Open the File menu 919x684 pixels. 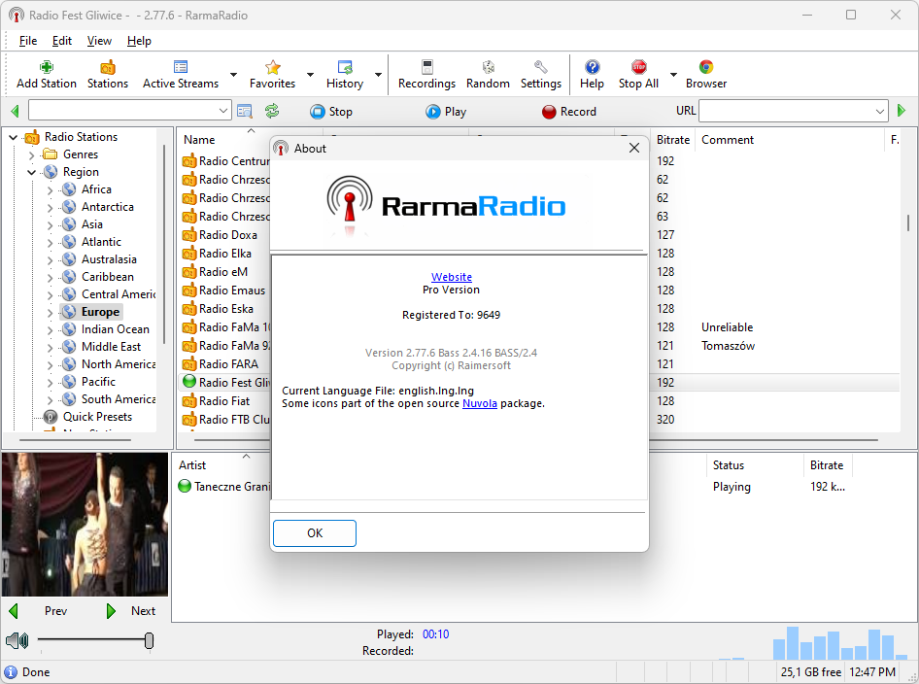pyautogui.click(x=27, y=41)
